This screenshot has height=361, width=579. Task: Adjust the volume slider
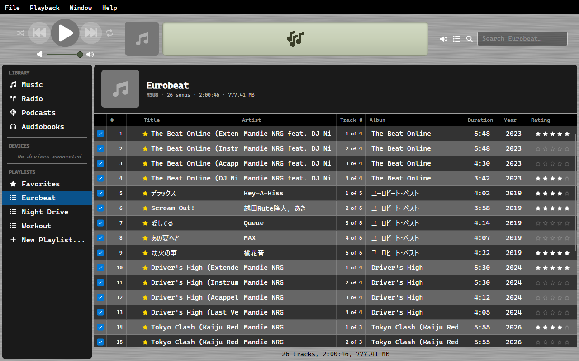tap(65, 55)
